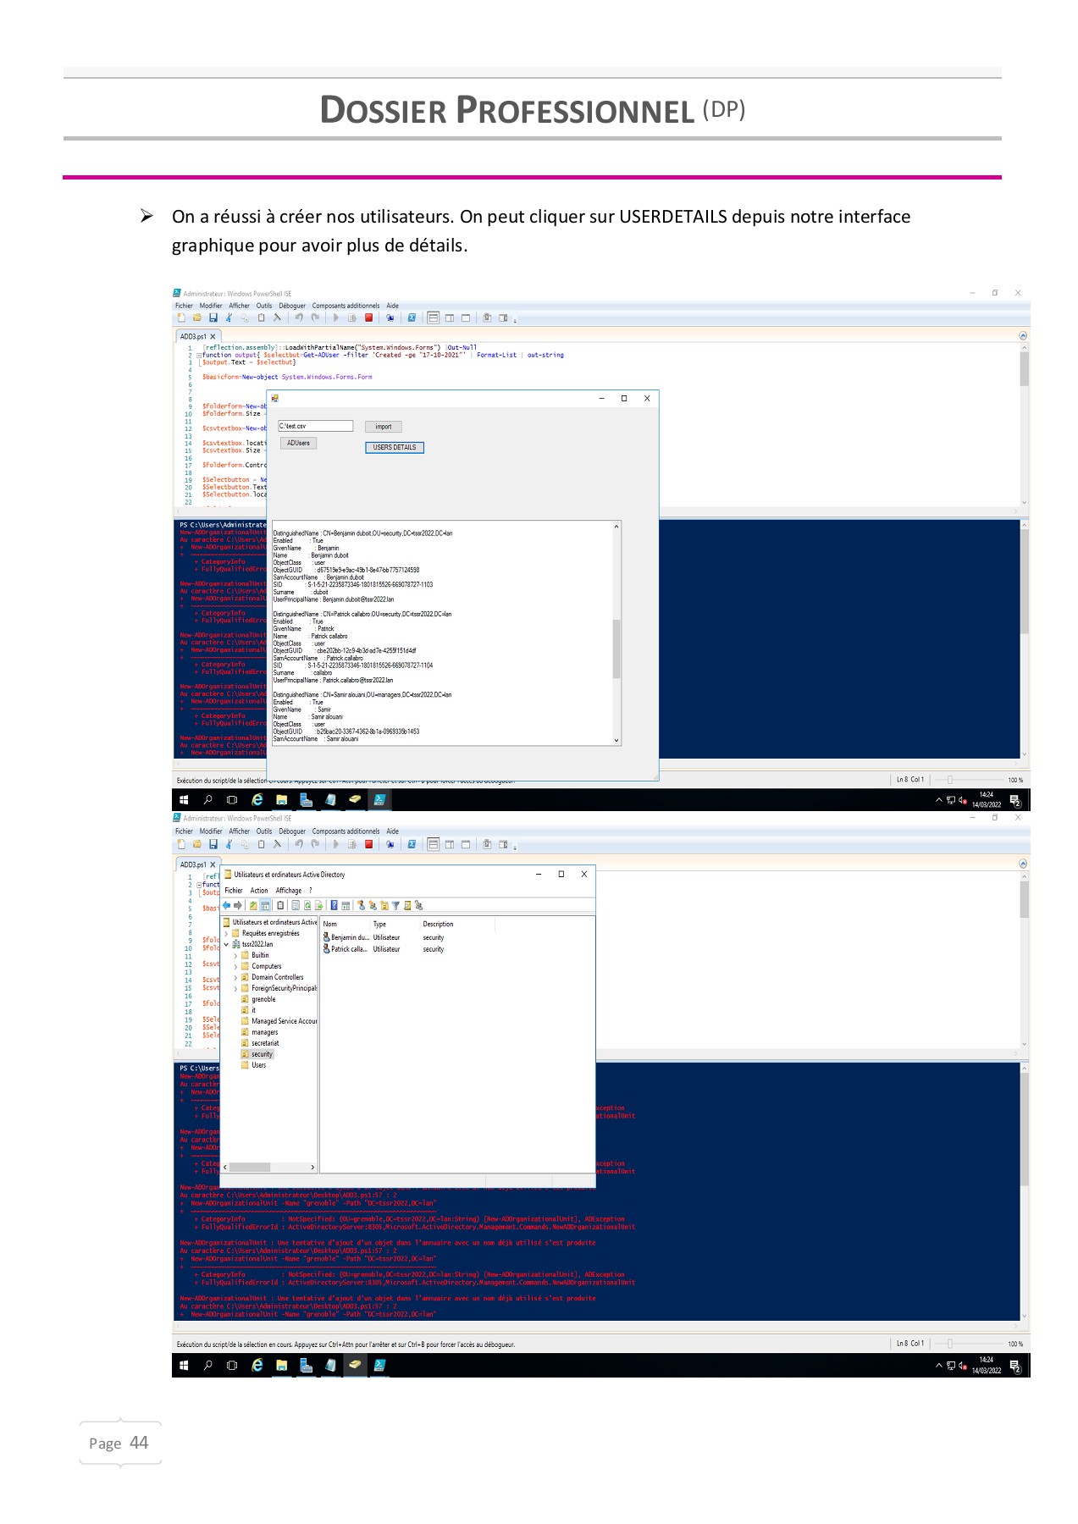The image size is (1078, 1524).
Task: Click the C:\test.csv path text field
Action: [x=315, y=426]
